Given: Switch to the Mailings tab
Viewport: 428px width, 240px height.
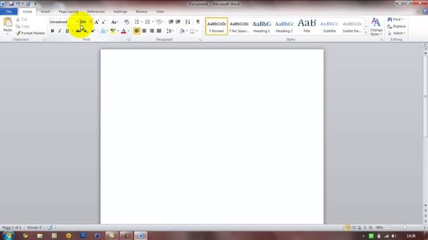Looking at the screenshot, I should coord(120,12).
